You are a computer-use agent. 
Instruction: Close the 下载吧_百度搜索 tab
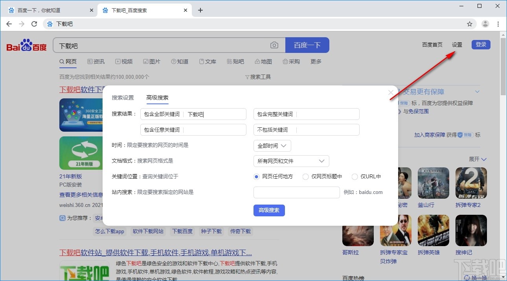point(186,10)
